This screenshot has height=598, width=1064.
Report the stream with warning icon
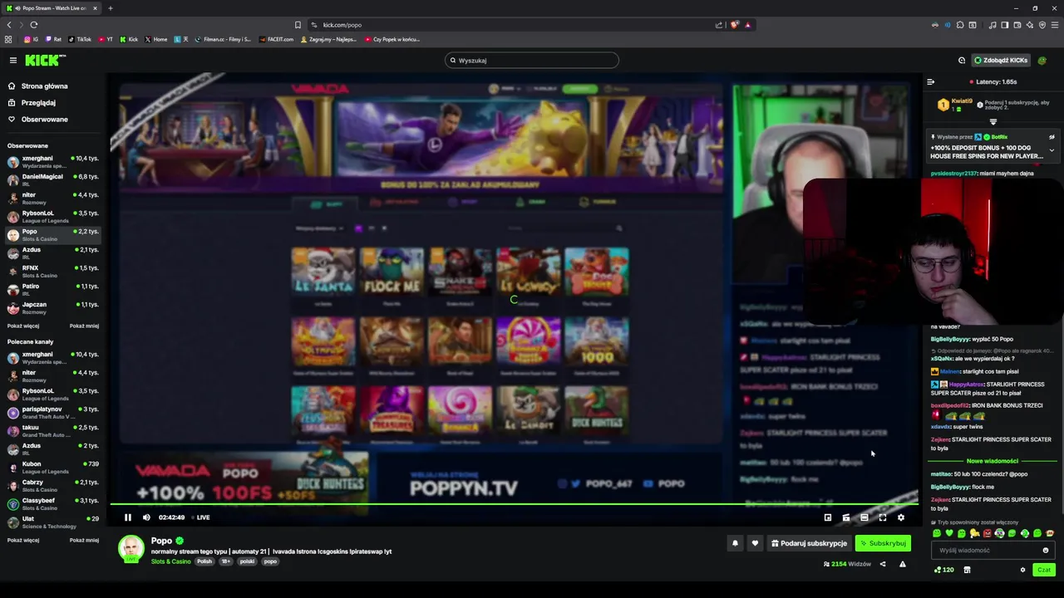tap(902, 564)
